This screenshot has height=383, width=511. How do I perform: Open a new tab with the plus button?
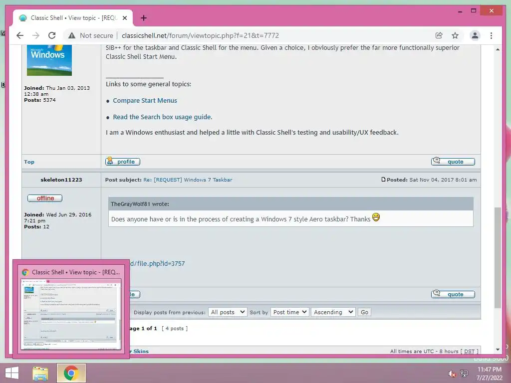pos(143,18)
